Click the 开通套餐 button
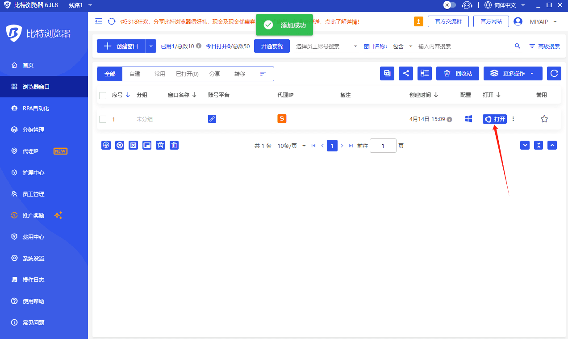The image size is (568, 339). tap(271, 46)
